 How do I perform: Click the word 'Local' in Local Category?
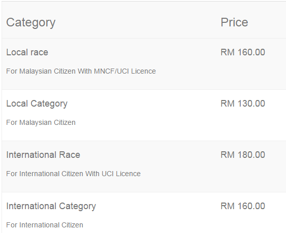point(17,104)
